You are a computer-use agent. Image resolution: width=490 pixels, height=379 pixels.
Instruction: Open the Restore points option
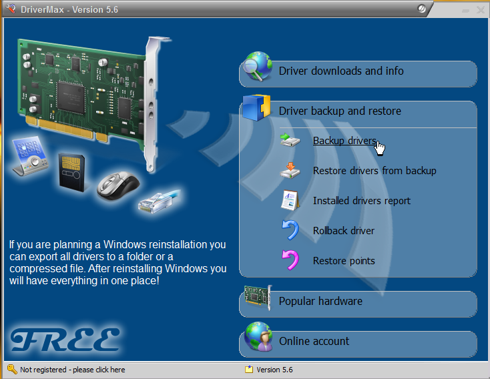344,261
